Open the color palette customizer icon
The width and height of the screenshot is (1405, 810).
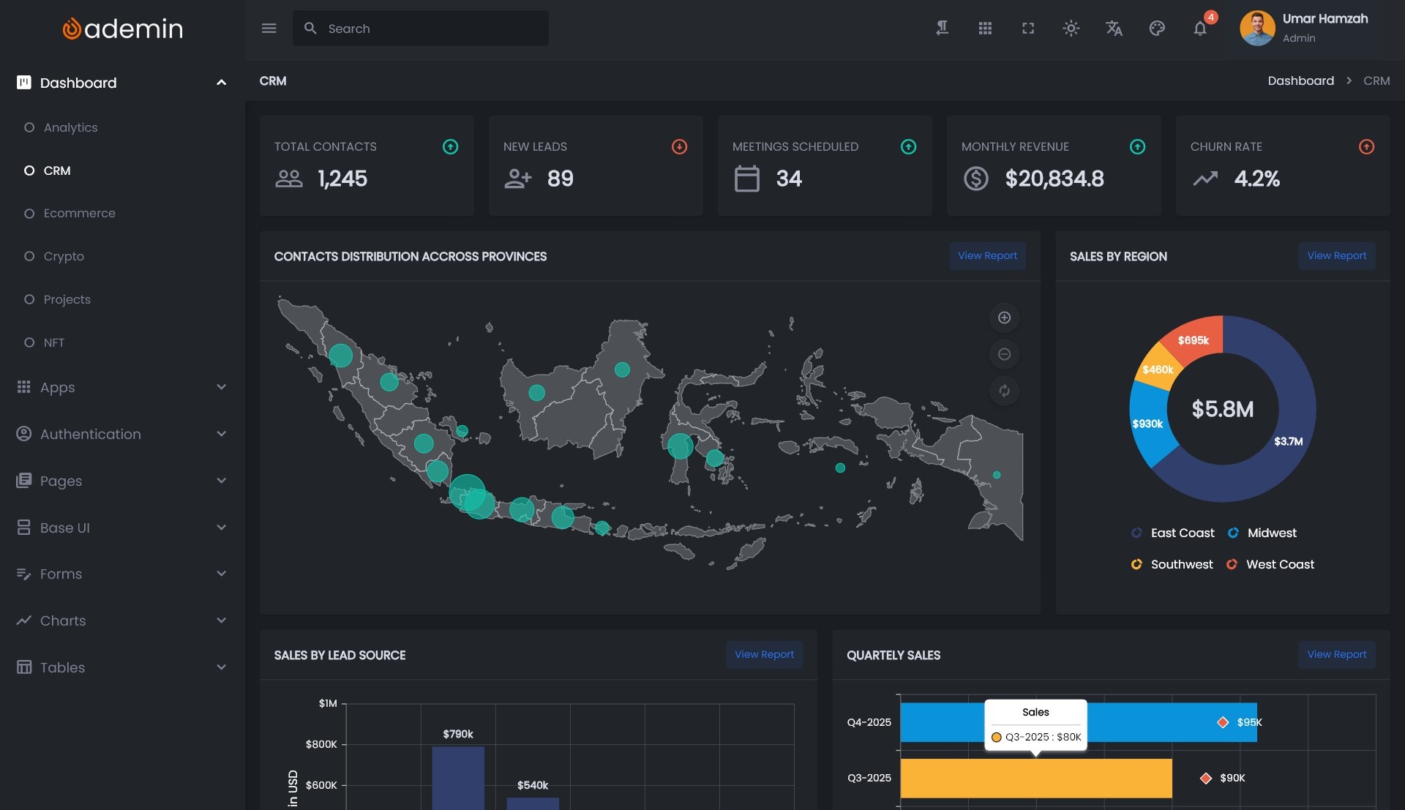tap(1157, 29)
